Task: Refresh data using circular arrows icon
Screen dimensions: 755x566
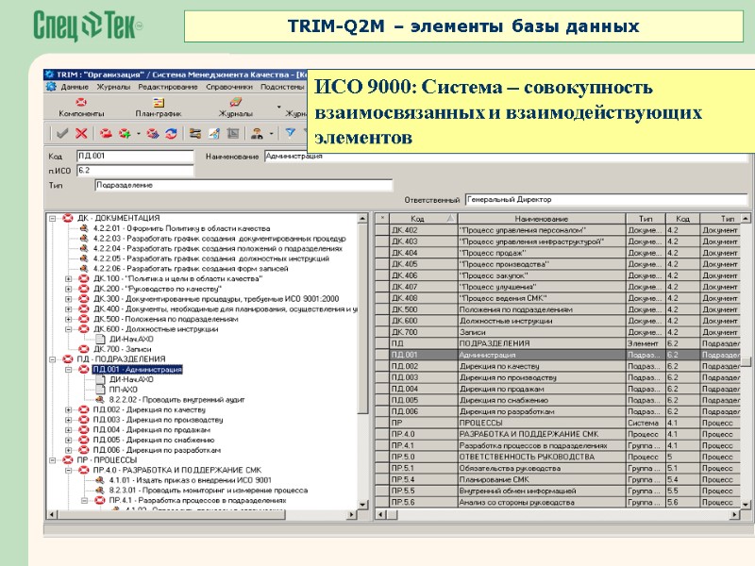Action: click(174, 135)
